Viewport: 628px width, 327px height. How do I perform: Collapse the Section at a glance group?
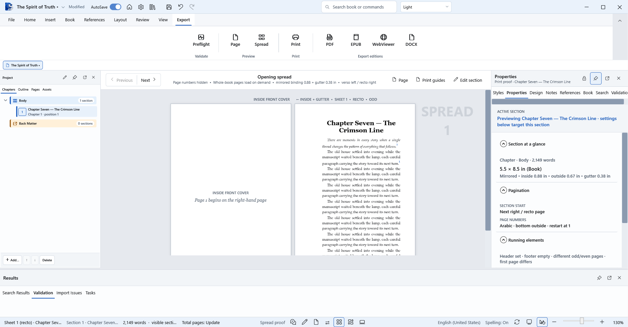pos(504,144)
